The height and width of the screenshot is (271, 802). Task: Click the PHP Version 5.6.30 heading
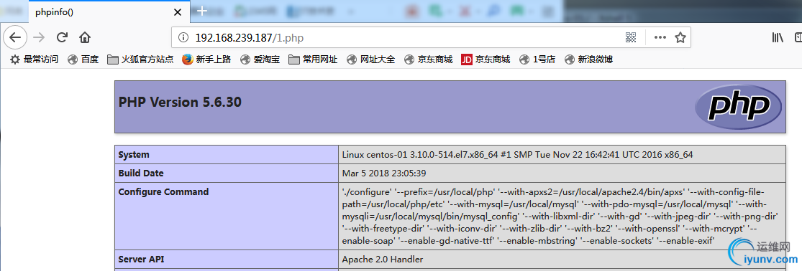pyautogui.click(x=180, y=103)
